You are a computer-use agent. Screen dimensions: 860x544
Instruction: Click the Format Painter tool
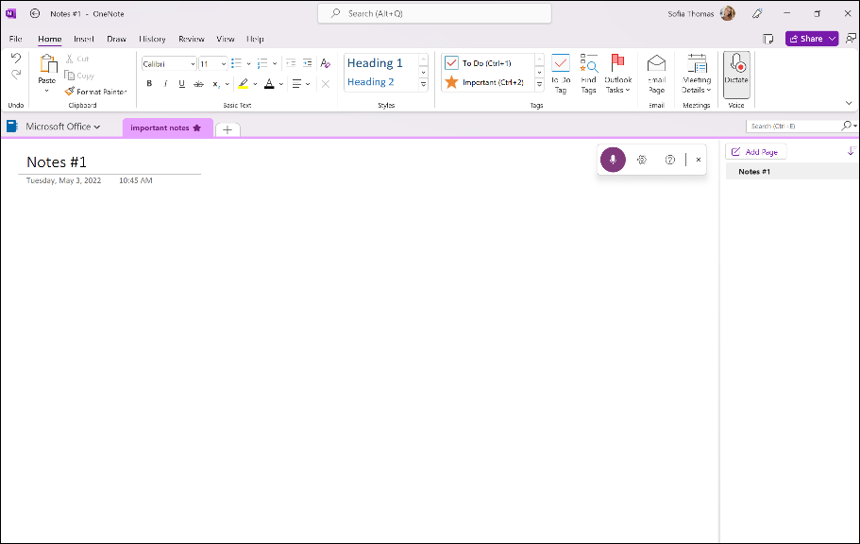tap(95, 92)
